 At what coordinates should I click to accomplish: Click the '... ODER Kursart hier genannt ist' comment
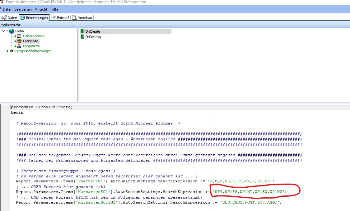pyautogui.click(x=61, y=187)
